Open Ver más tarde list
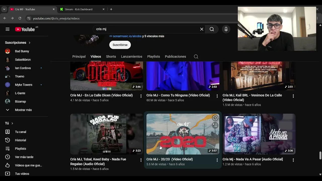 pyautogui.click(x=24, y=157)
